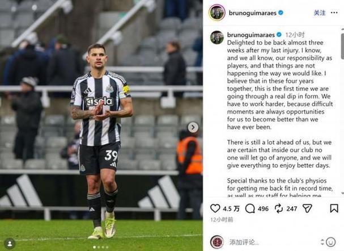The height and width of the screenshot is (251, 344).
Task: Open the emoji picker smiley icon
Action: pyautogui.click(x=331, y=242)
